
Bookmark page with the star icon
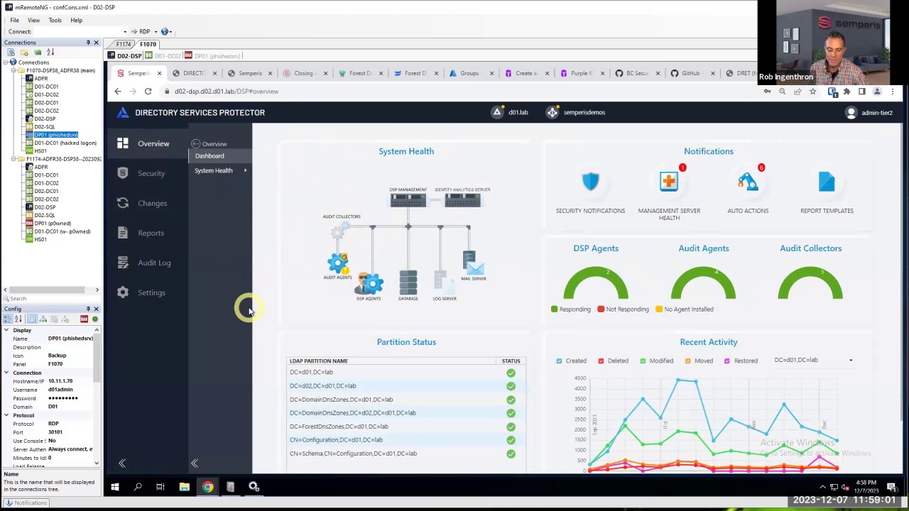coord(812,91)
